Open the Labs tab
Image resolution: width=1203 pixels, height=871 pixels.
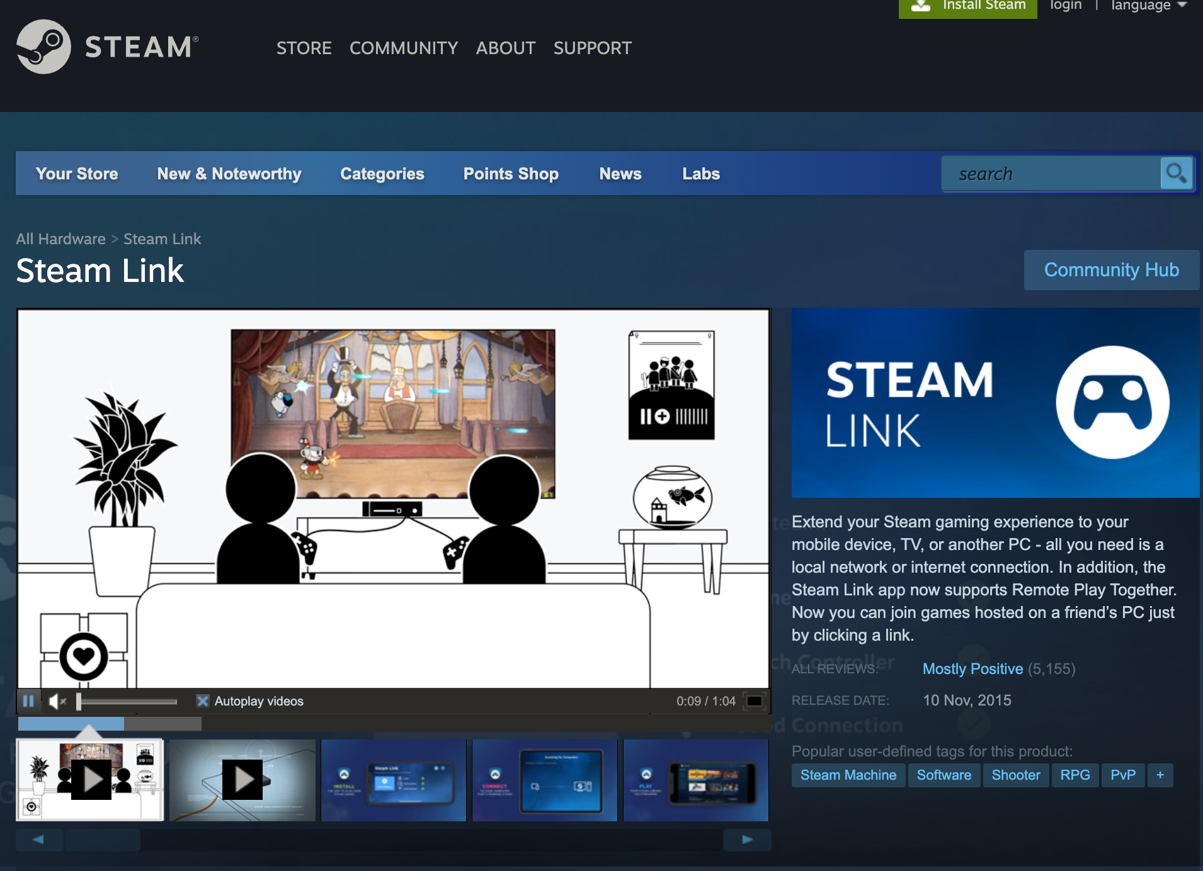click(701, 174)
